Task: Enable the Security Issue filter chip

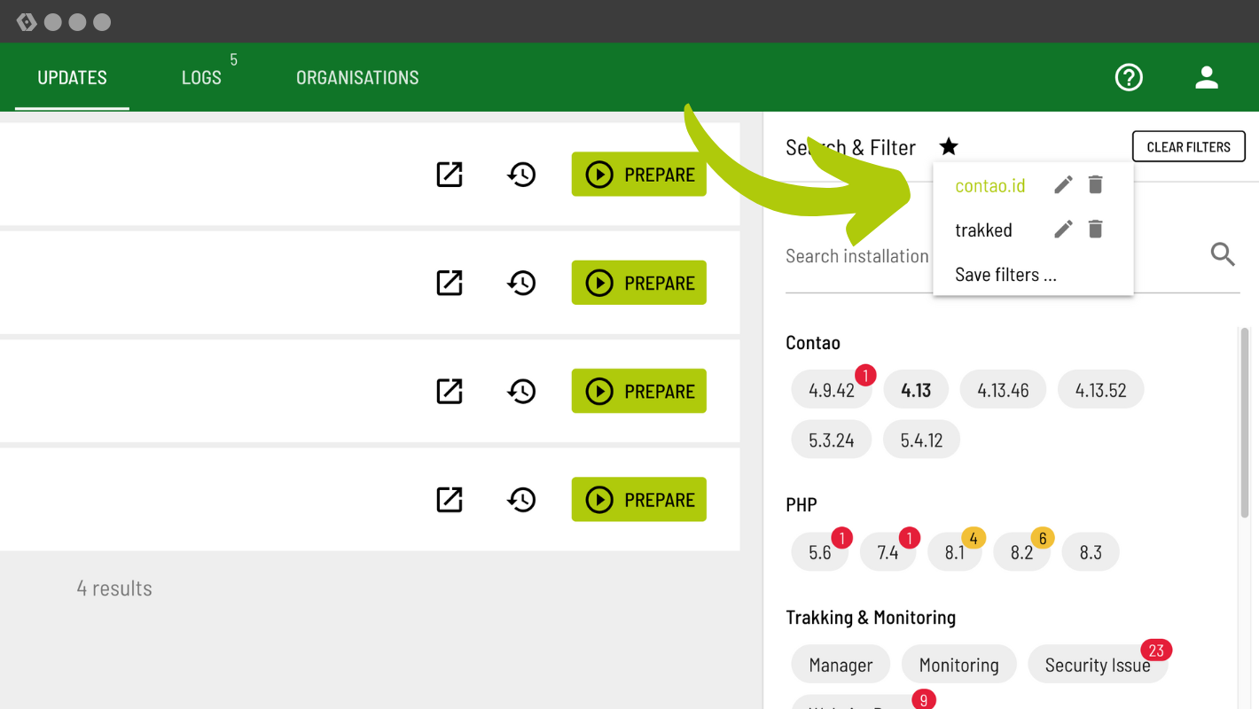Action: pos(1097,665)
